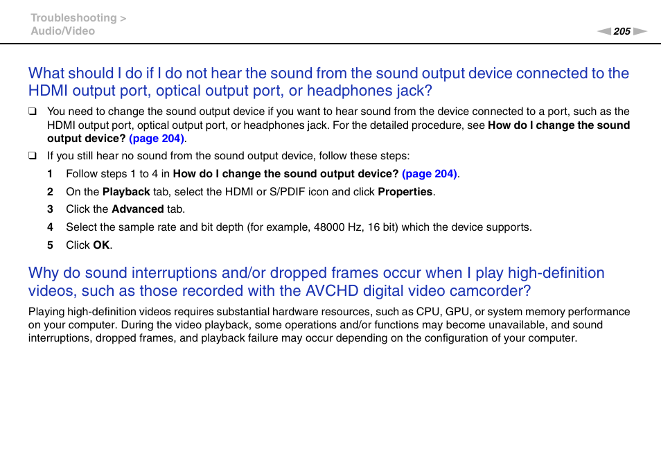Click the page number 205 indicator
This screenshot has height=467, width=661.
[622, 31]
